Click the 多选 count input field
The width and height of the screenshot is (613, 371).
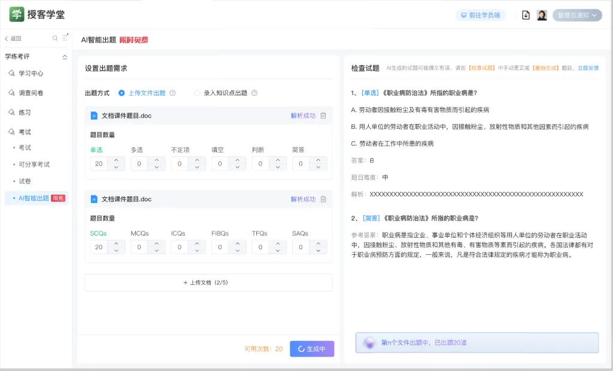click(138, 164)
